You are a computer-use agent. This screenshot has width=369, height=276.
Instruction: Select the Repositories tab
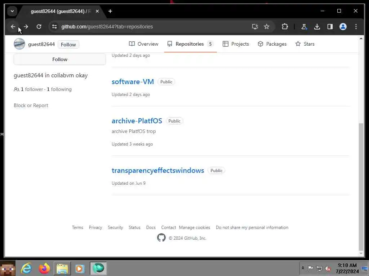click(x=190, y=44)
